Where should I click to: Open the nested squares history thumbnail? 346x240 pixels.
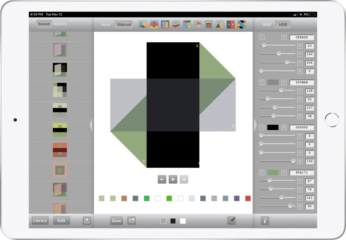pyautogui.click(x=60, y=170)
